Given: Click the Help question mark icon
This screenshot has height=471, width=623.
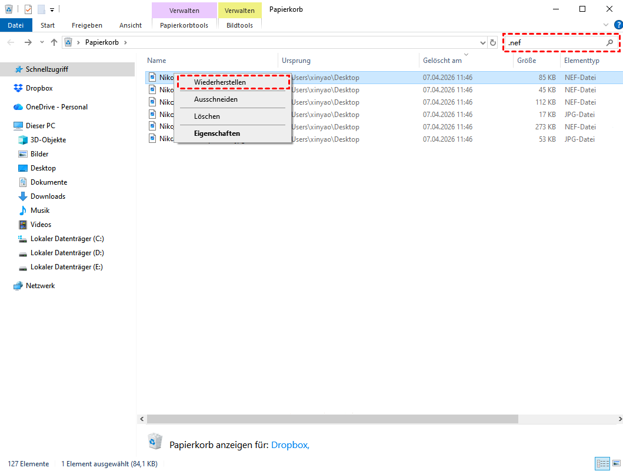Looking at the screenshot, I should [x=618, y=25].
